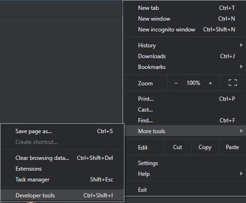Screen dimensions: 246x203
Task: Open Settings from the menu
Action: 184,163
